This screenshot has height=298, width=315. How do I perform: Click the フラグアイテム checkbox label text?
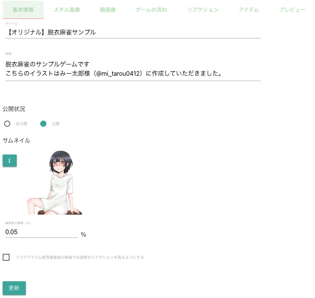point(80,257)
